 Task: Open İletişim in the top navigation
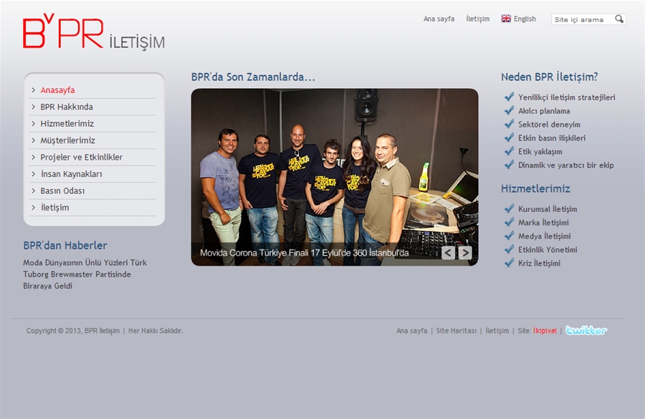(477, 19)
